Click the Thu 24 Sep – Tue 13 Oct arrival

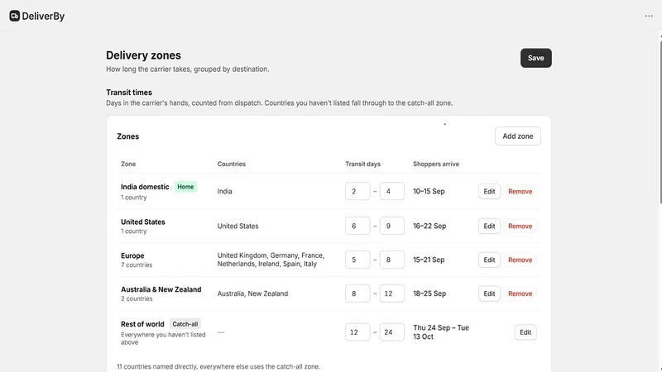click(x=441, y=332)
